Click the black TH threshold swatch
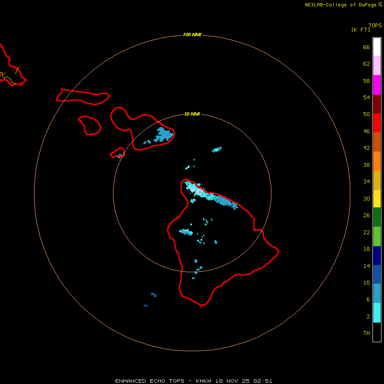This screenshot has width=384, height=384. (x=377, y=332)
